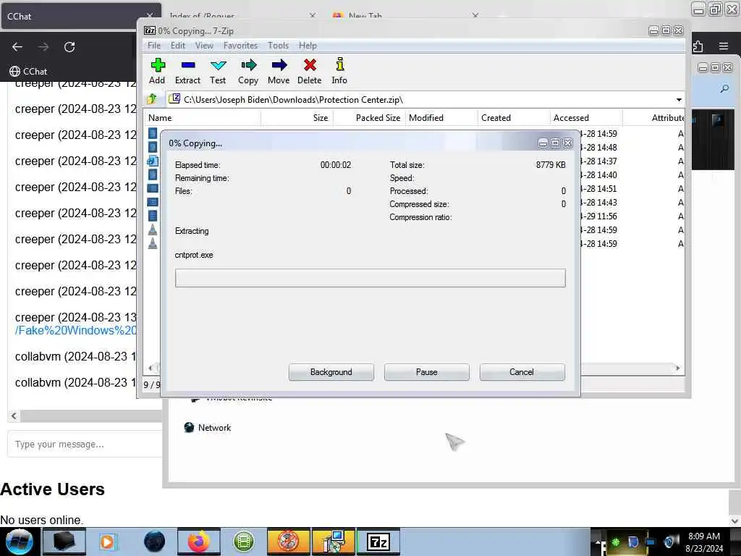Expand the 7-Zip address path dropdown
Screen dimensions: 741x556
coord(679,100)
